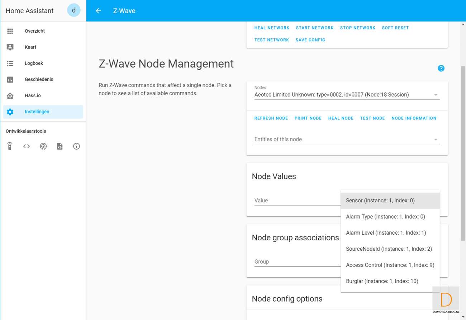Image resolution: width=466 pixels, height=320 pixels.
Task: Select Alarm Type option from value list
Action: coord(385,217)
